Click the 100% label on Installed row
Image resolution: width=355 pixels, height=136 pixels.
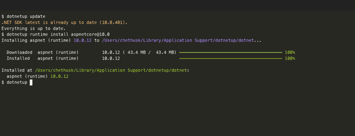[x=290, y=58]
